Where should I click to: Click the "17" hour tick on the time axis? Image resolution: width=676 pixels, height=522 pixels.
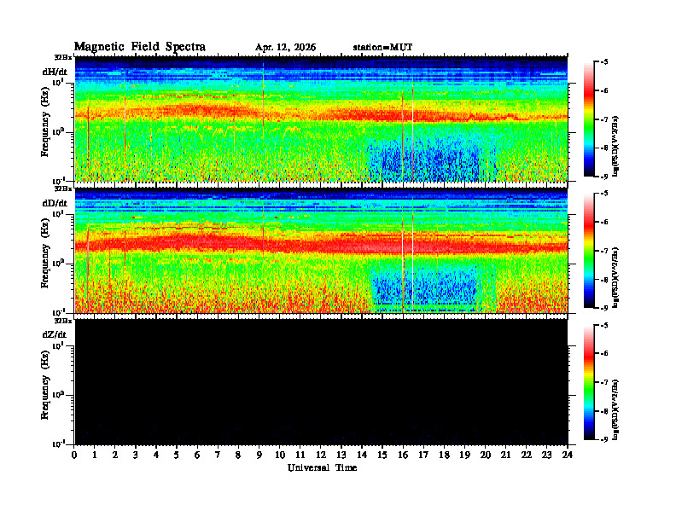pyautogui.click(x=423, y=455)
